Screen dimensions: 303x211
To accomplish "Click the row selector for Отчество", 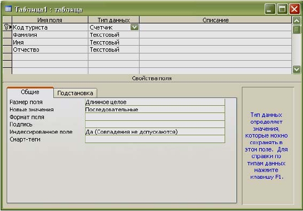I will click(x=7, y=50).
